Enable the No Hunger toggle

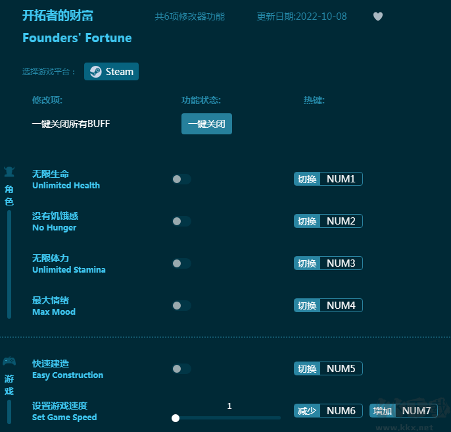coord(181,221)
